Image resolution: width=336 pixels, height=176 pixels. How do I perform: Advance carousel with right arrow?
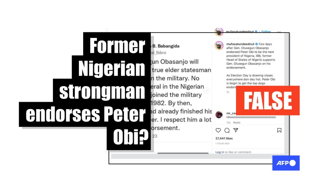207,91
